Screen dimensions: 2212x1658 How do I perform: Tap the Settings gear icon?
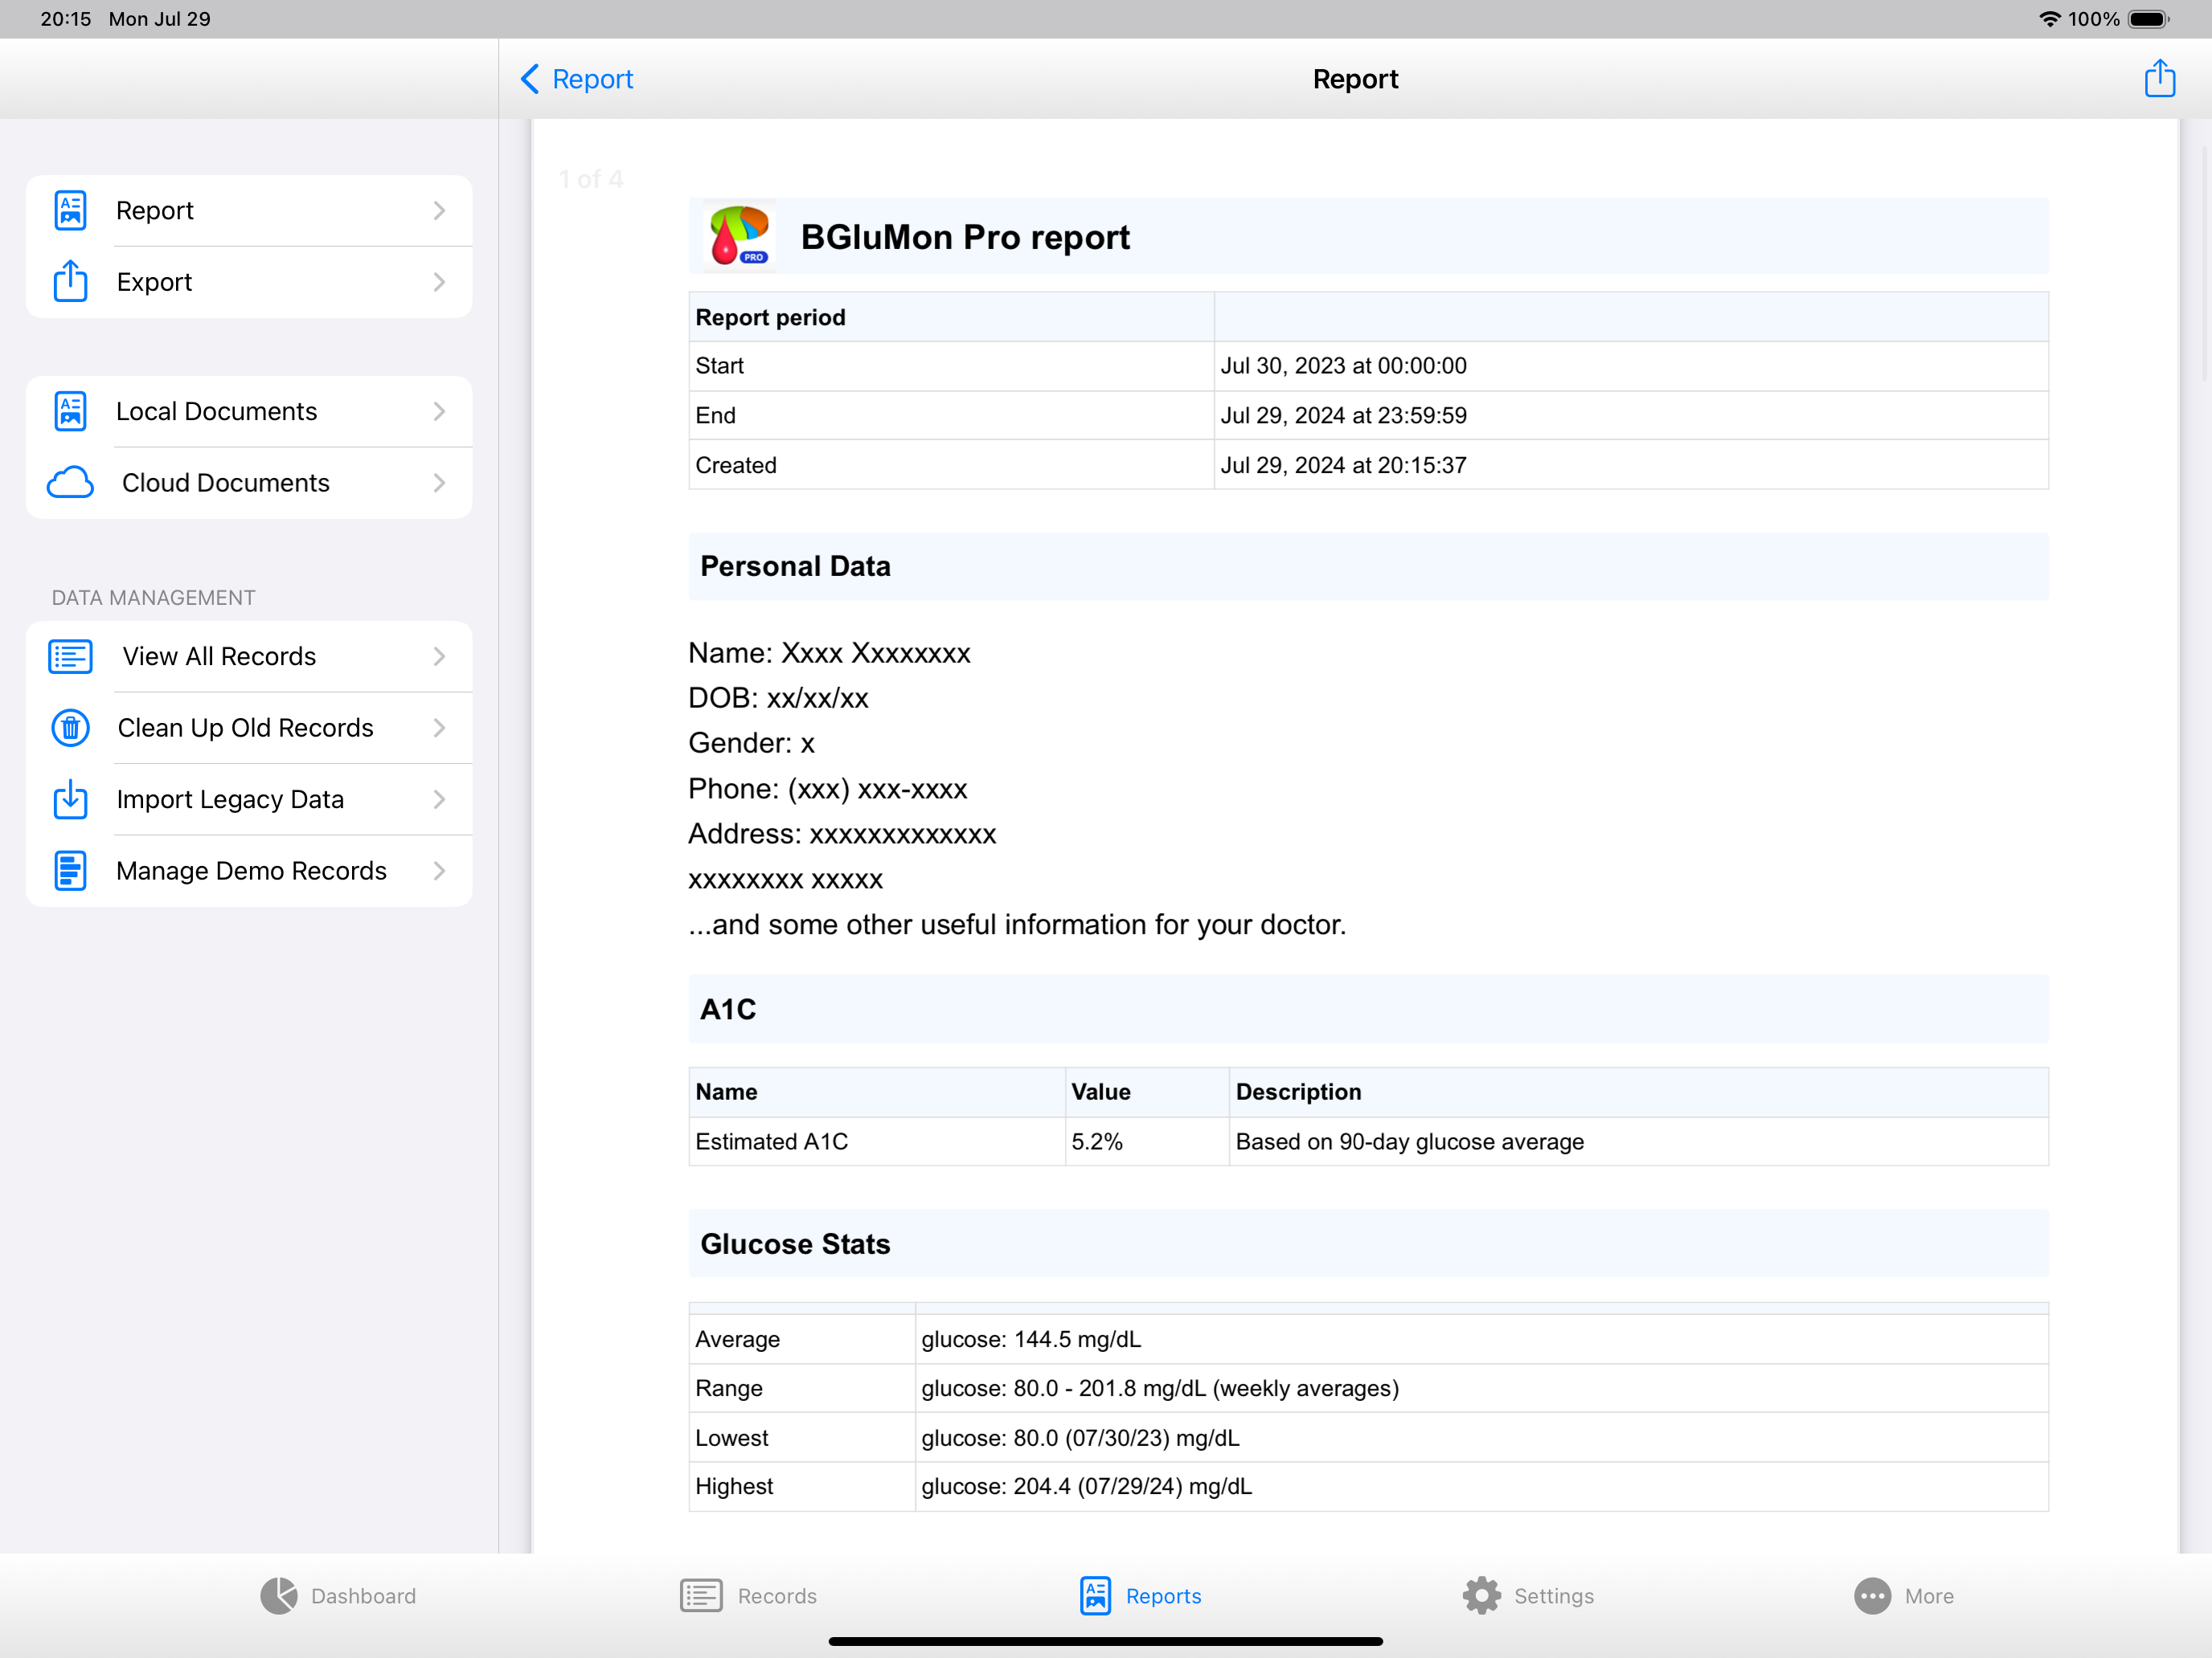tap(1481, 1596)
